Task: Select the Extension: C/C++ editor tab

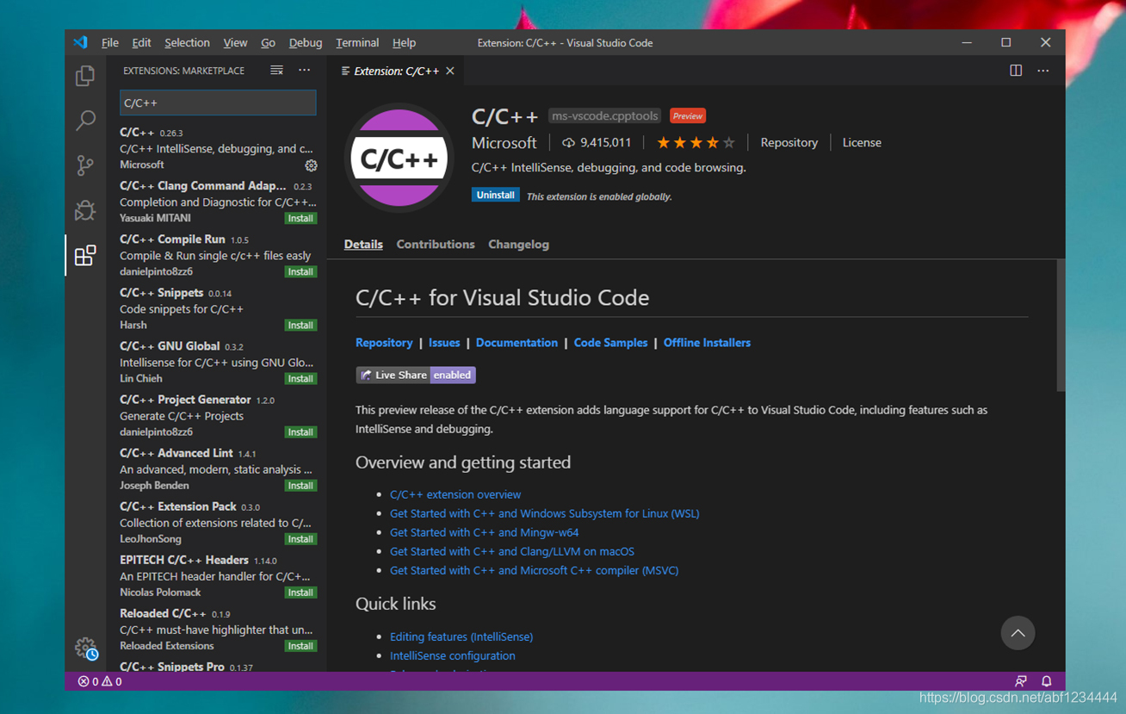Action: (396, 71)
